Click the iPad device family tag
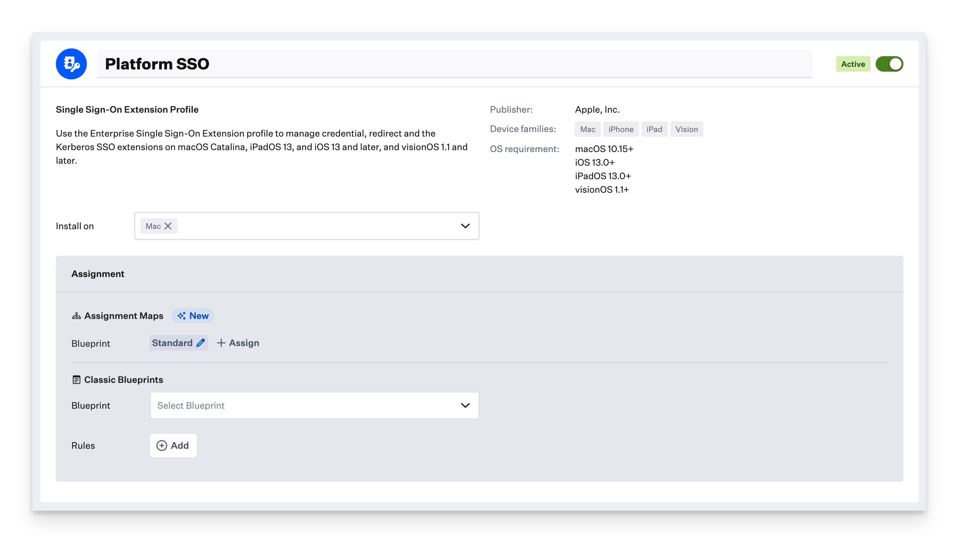Screen dimensions: 958x543 coord(654,129)
